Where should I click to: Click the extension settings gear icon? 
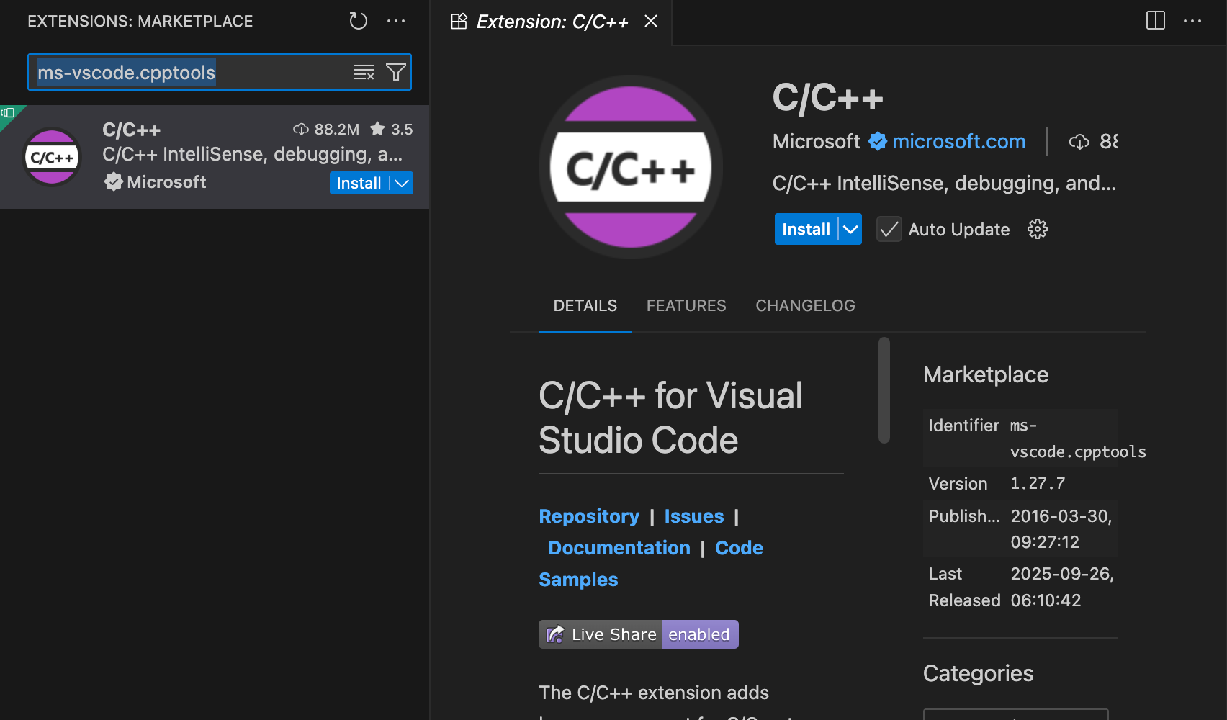tap(1037, 229)
